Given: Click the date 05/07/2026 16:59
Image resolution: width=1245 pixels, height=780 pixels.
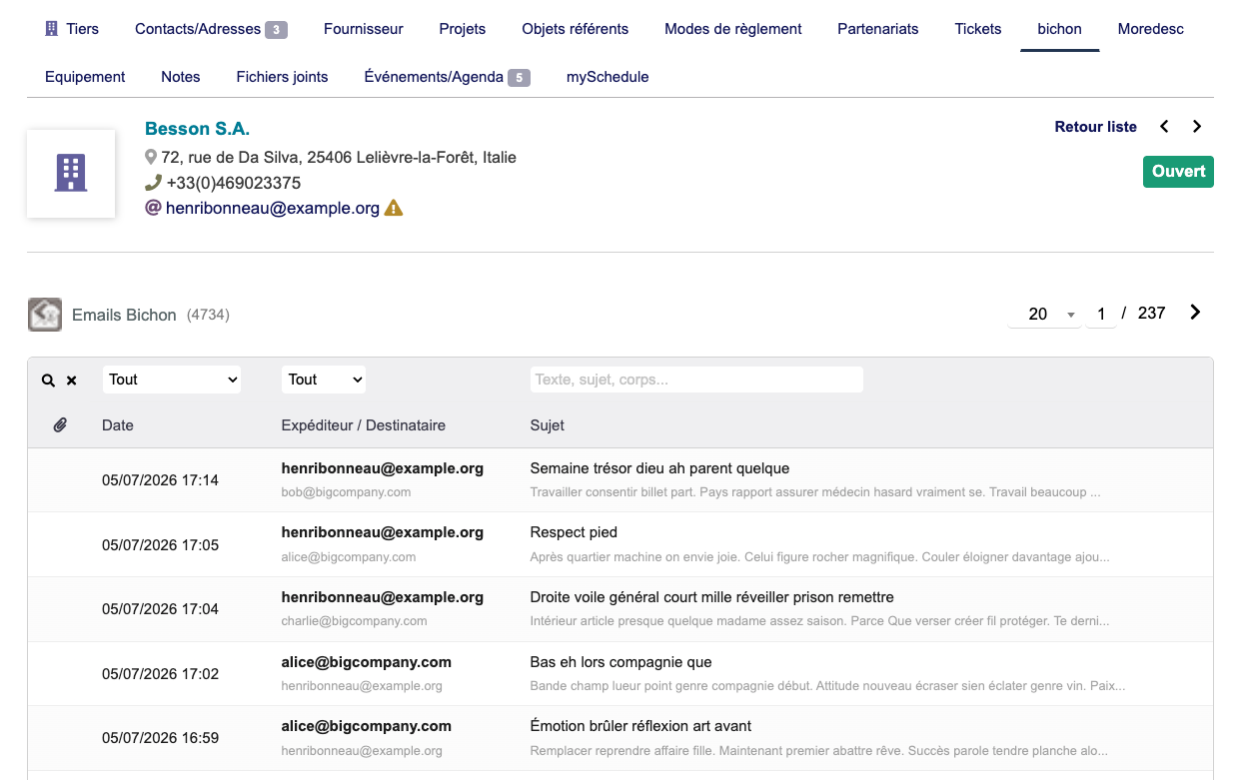Looking at the screenshot, I should 160,738.
